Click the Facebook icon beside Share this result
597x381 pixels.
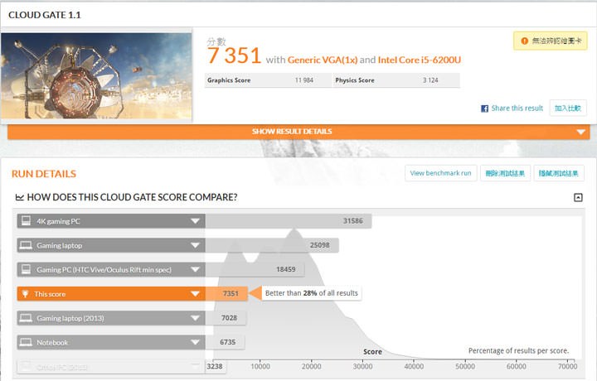485,109
